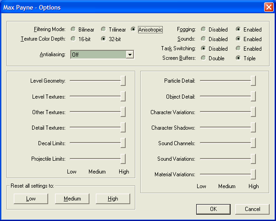Click the Antialiasing label
The height and width of the screenshot is (221, 276).
pyautogui.click(x=52, y=54)
